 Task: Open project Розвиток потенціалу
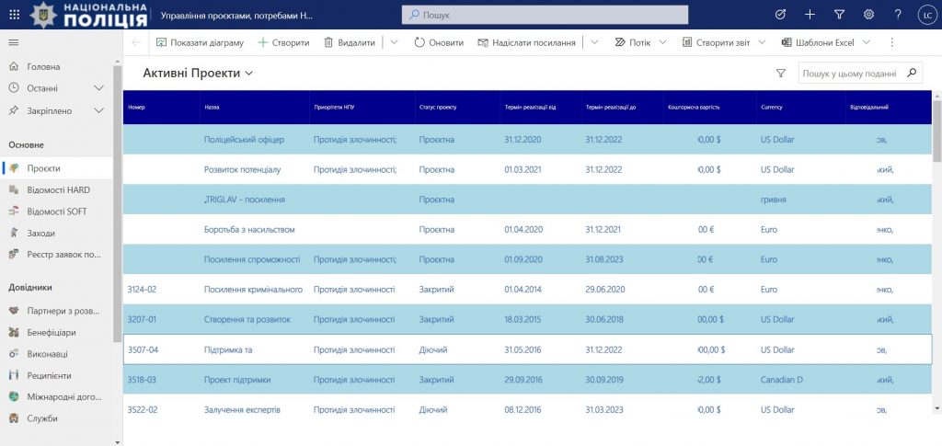242,169
